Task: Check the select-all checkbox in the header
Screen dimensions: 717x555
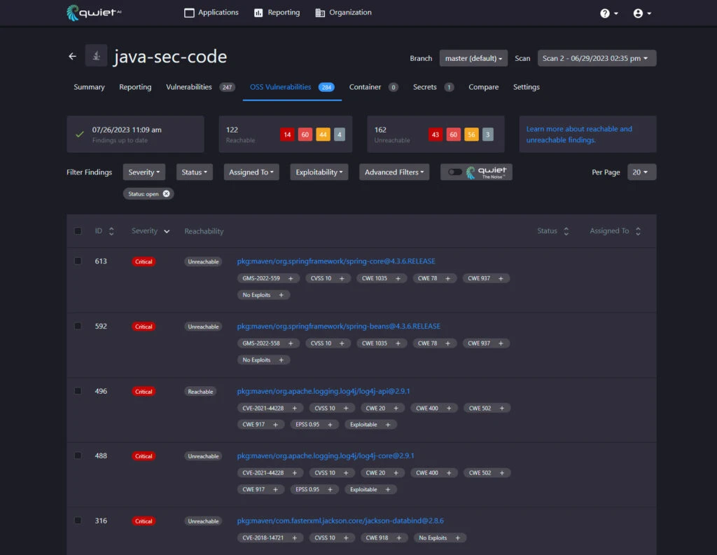Action: point(78,231)
